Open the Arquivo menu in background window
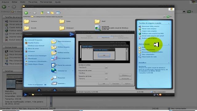197x111 pixels. 6,2
